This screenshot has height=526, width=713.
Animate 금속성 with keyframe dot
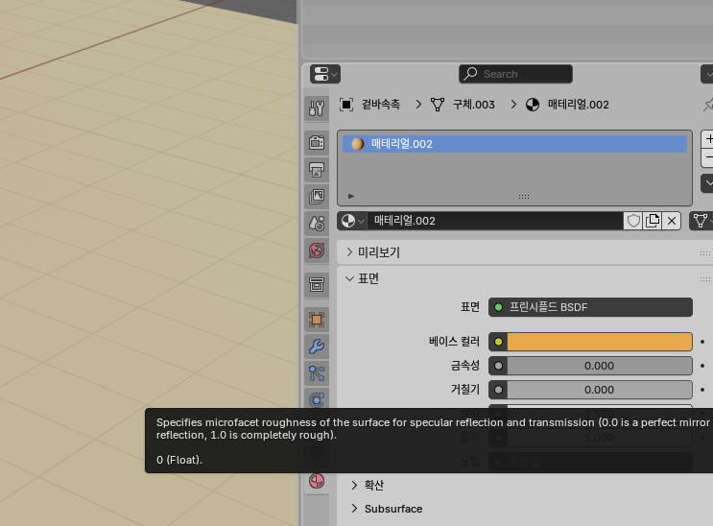[x=702, y=366]
